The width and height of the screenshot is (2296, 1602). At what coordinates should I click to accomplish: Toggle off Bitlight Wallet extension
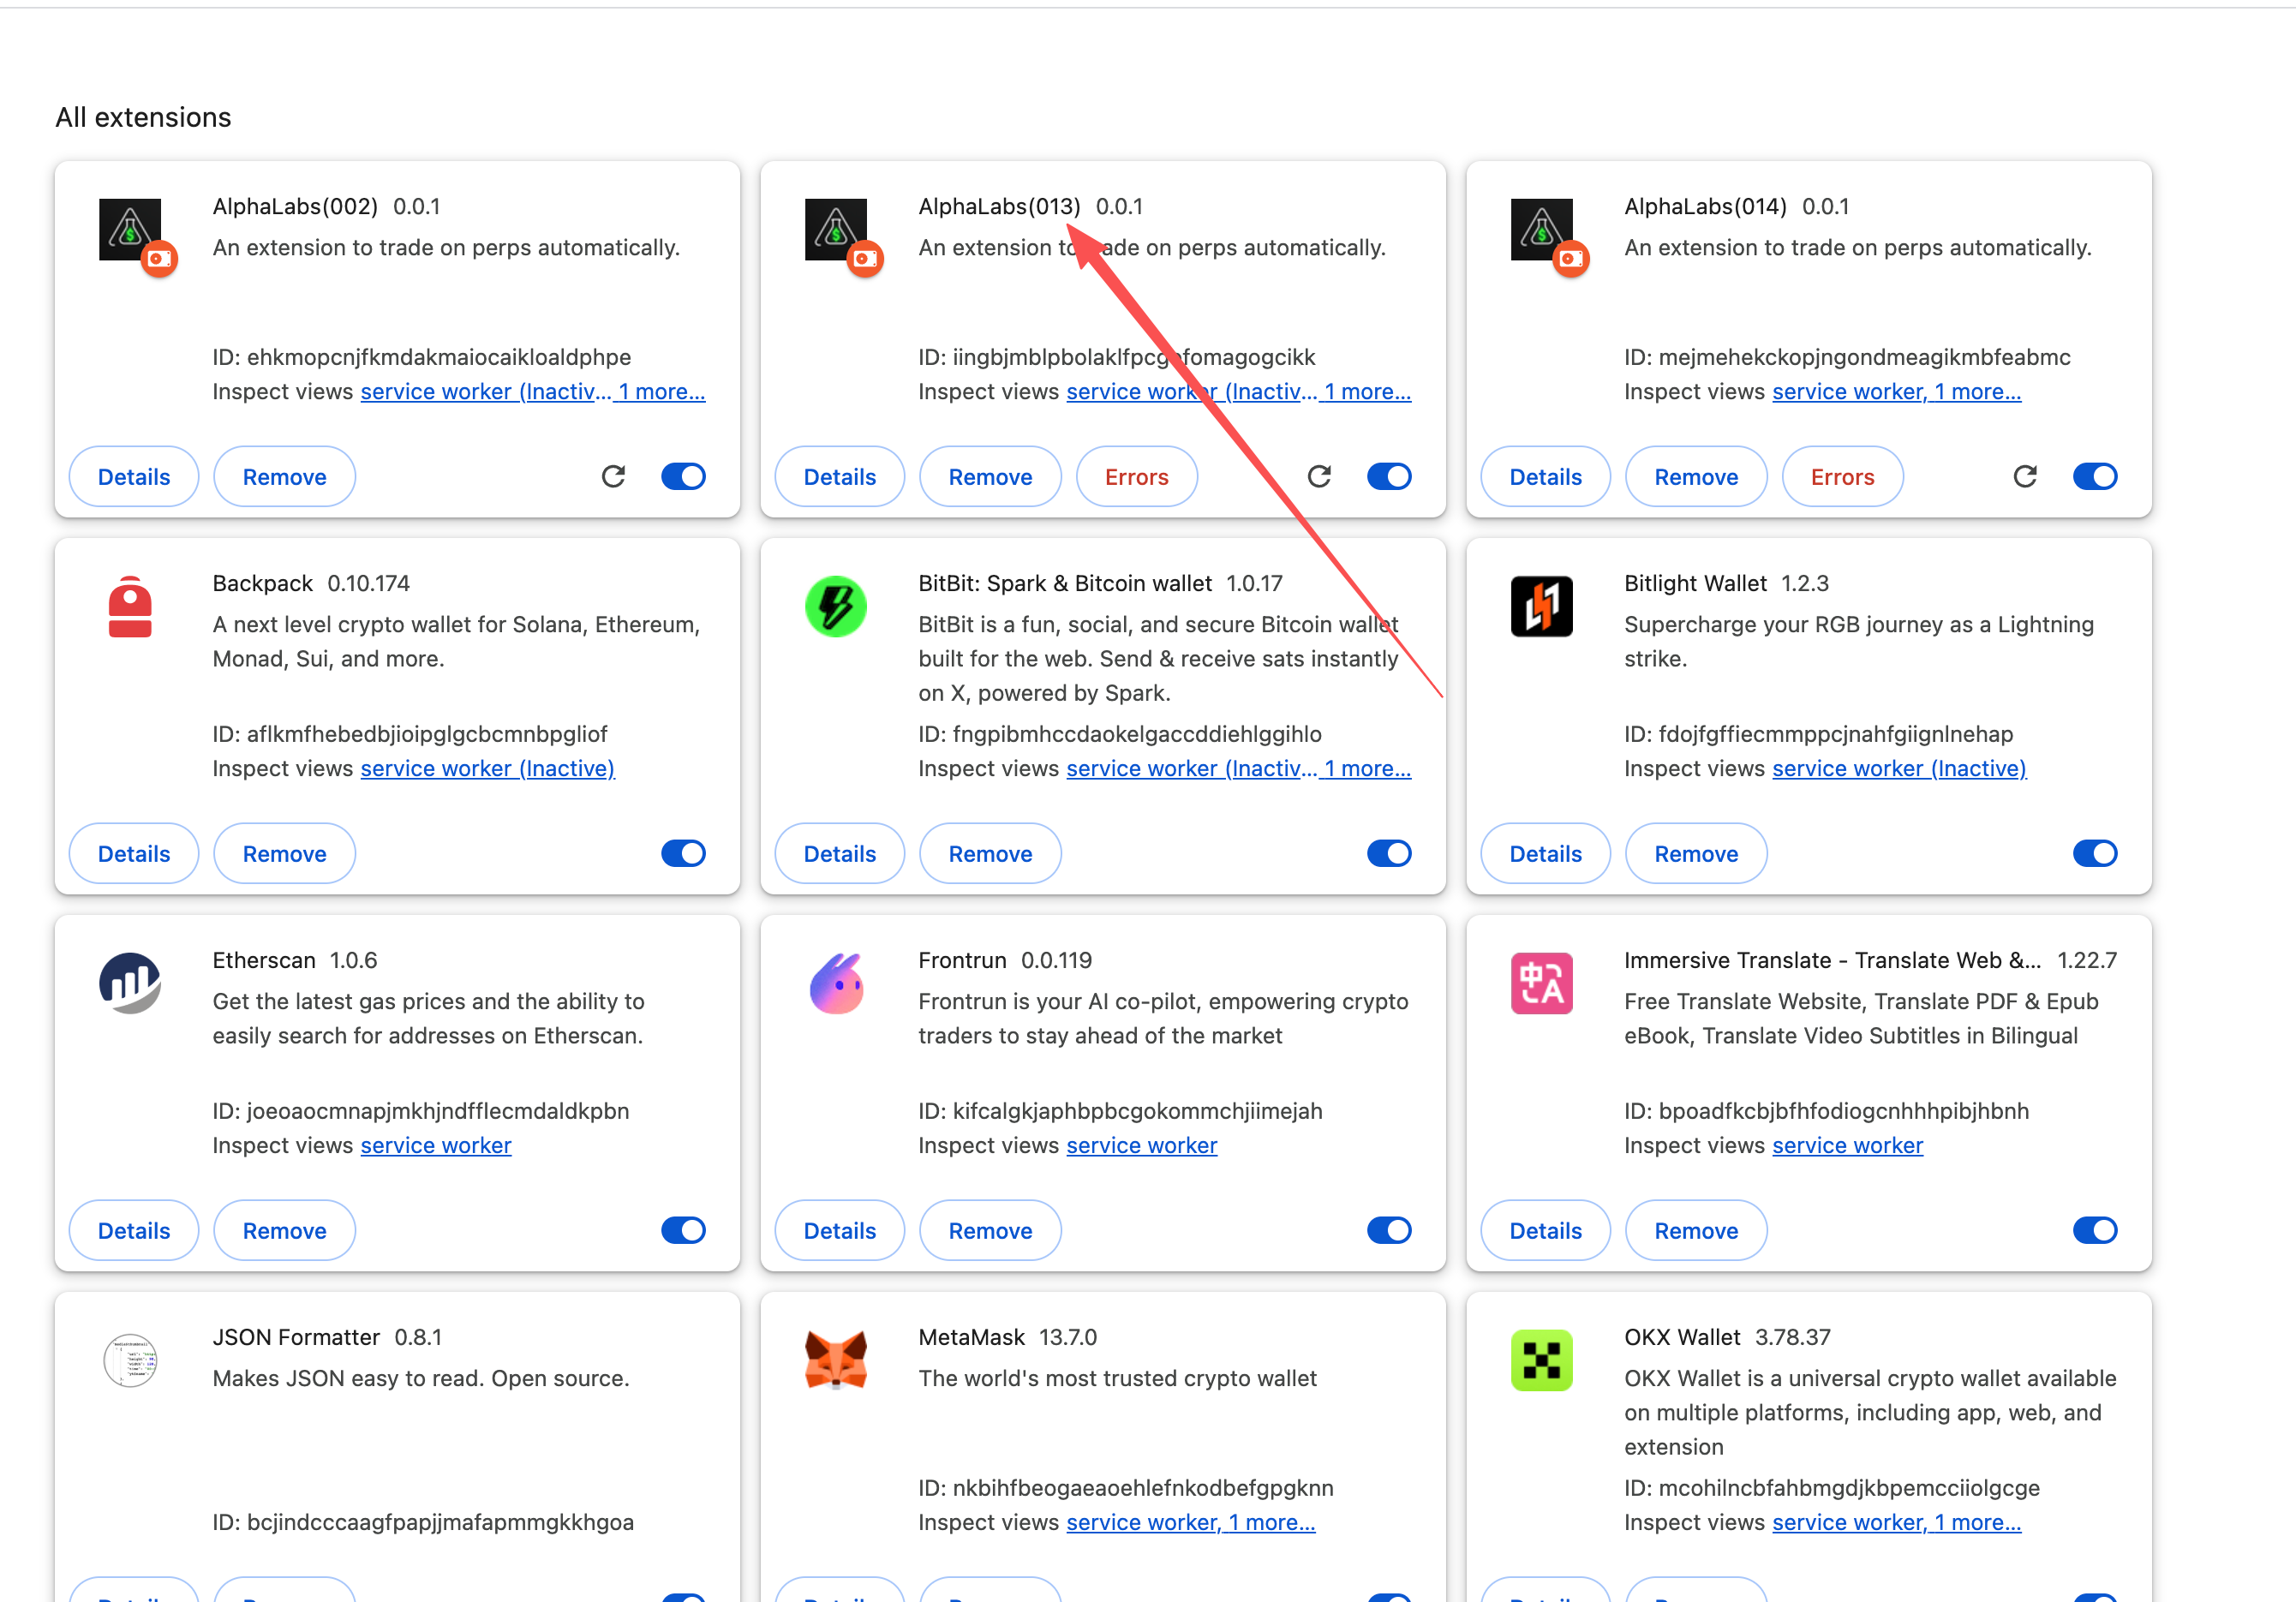point(2095,853)
